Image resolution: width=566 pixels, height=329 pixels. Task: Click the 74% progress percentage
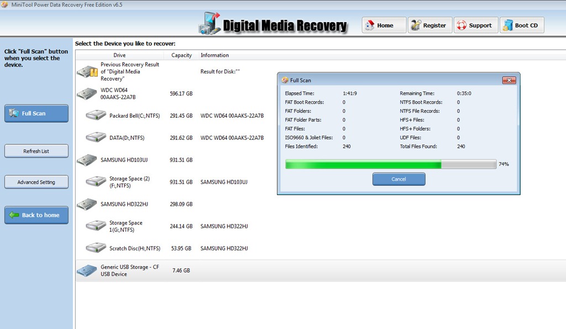504,164
